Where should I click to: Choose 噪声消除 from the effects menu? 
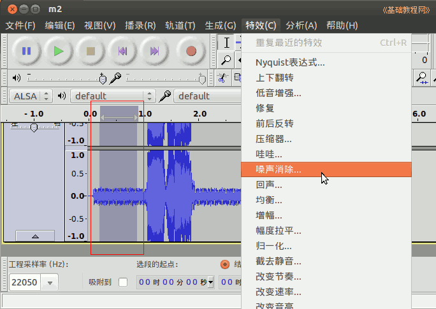(x=279, y=169)
